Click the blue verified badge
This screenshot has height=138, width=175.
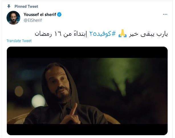pos(59,15)
